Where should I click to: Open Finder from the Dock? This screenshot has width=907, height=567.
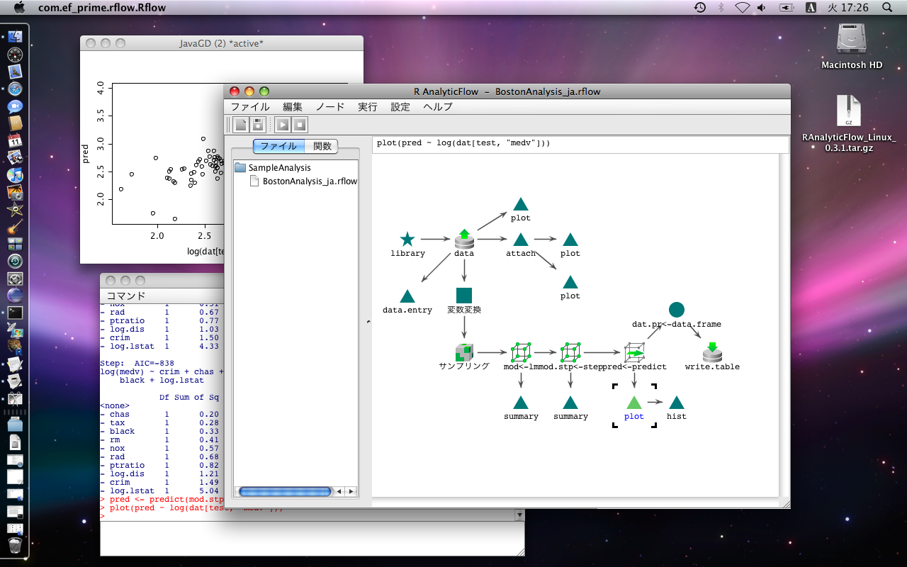click(15, 37)
